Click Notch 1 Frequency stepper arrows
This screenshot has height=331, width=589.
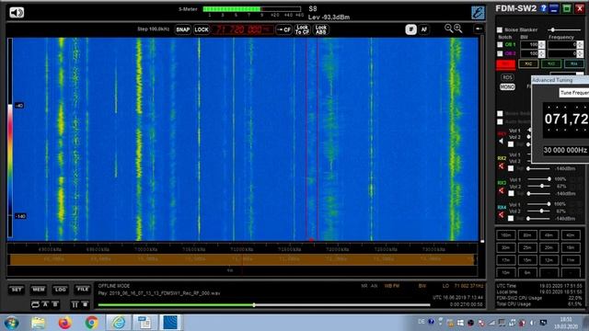point(581,44)
